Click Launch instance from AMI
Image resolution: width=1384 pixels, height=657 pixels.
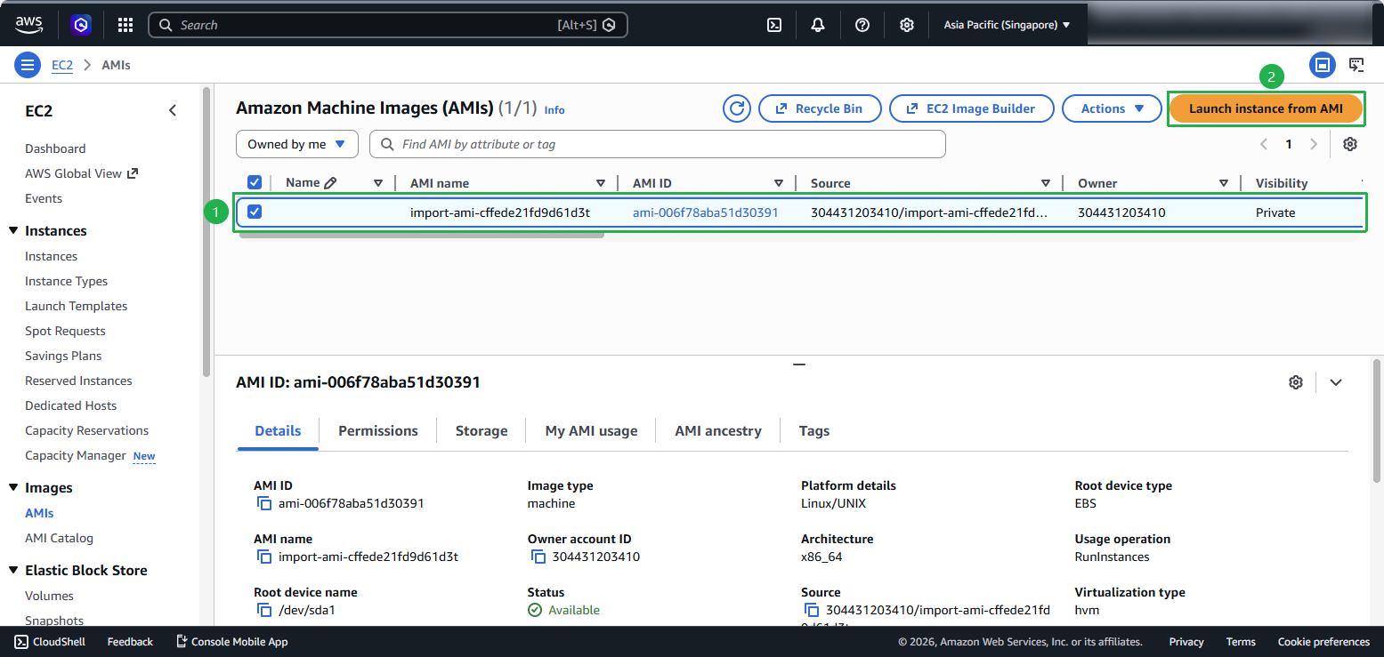click(x=1266, y=108)
